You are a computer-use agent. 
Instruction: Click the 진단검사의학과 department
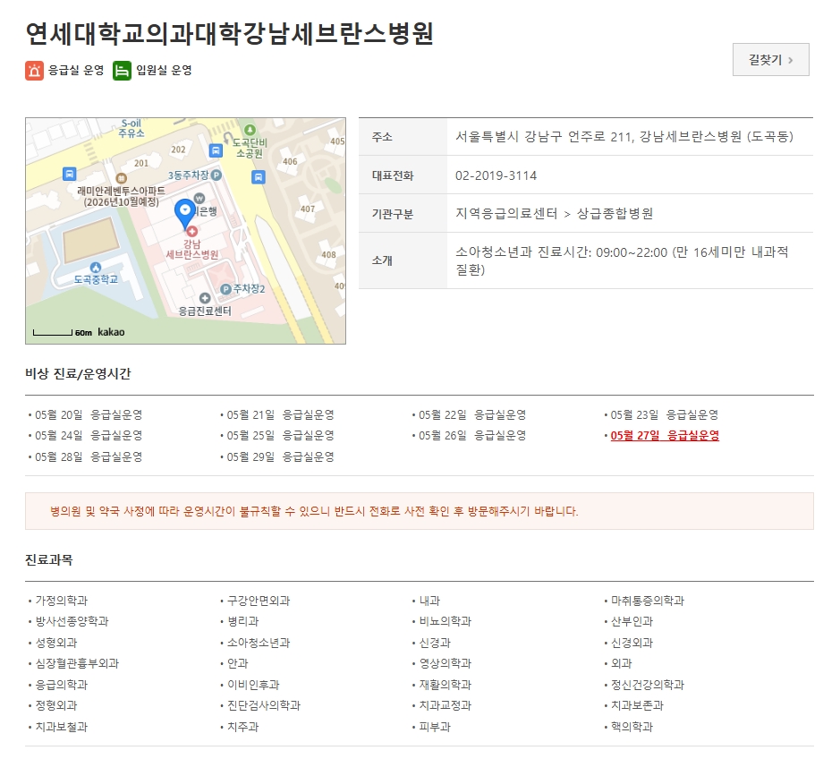click(264, 706)
